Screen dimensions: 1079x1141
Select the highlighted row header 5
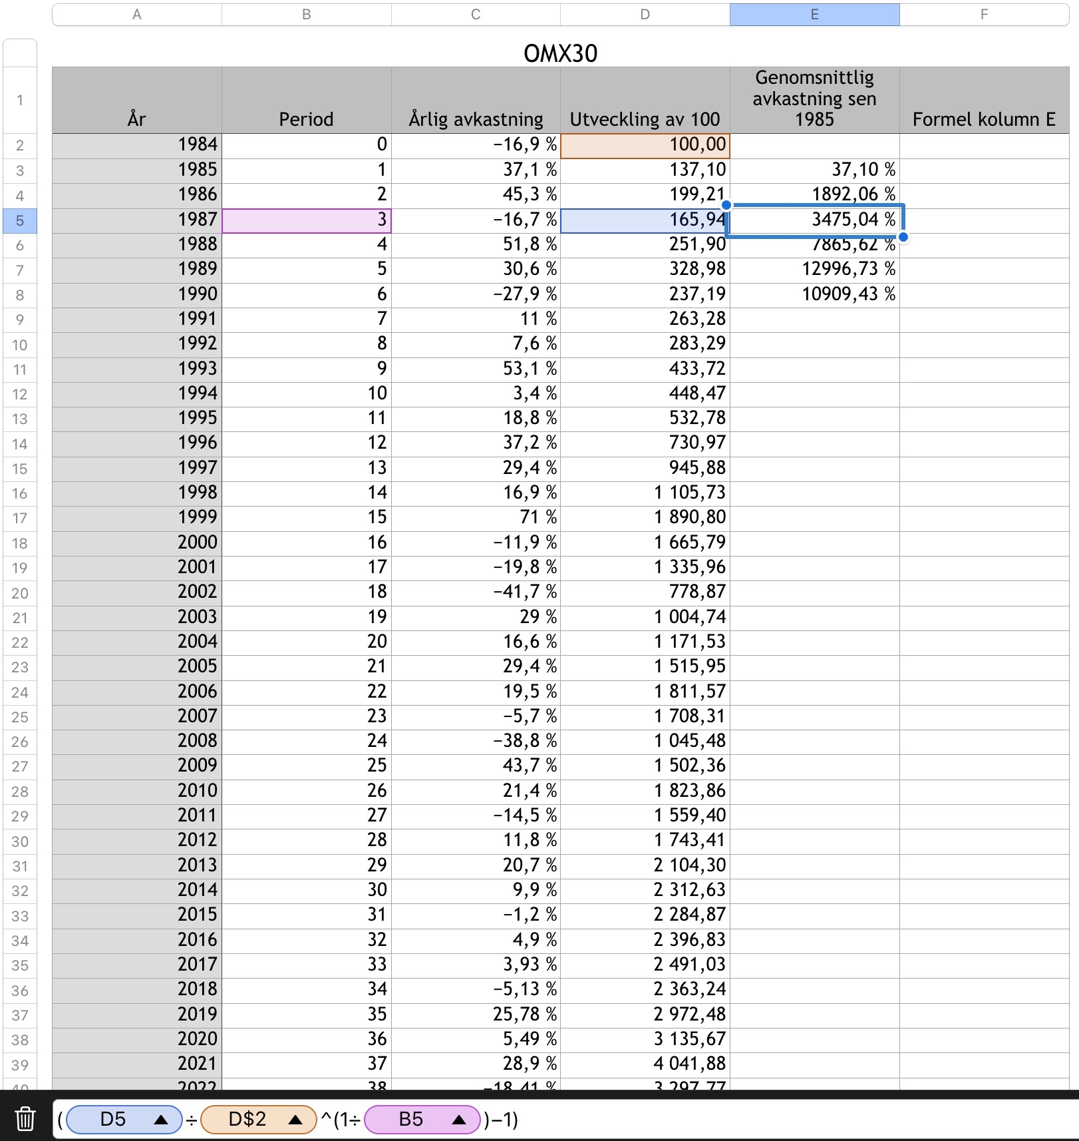[20, 221]
